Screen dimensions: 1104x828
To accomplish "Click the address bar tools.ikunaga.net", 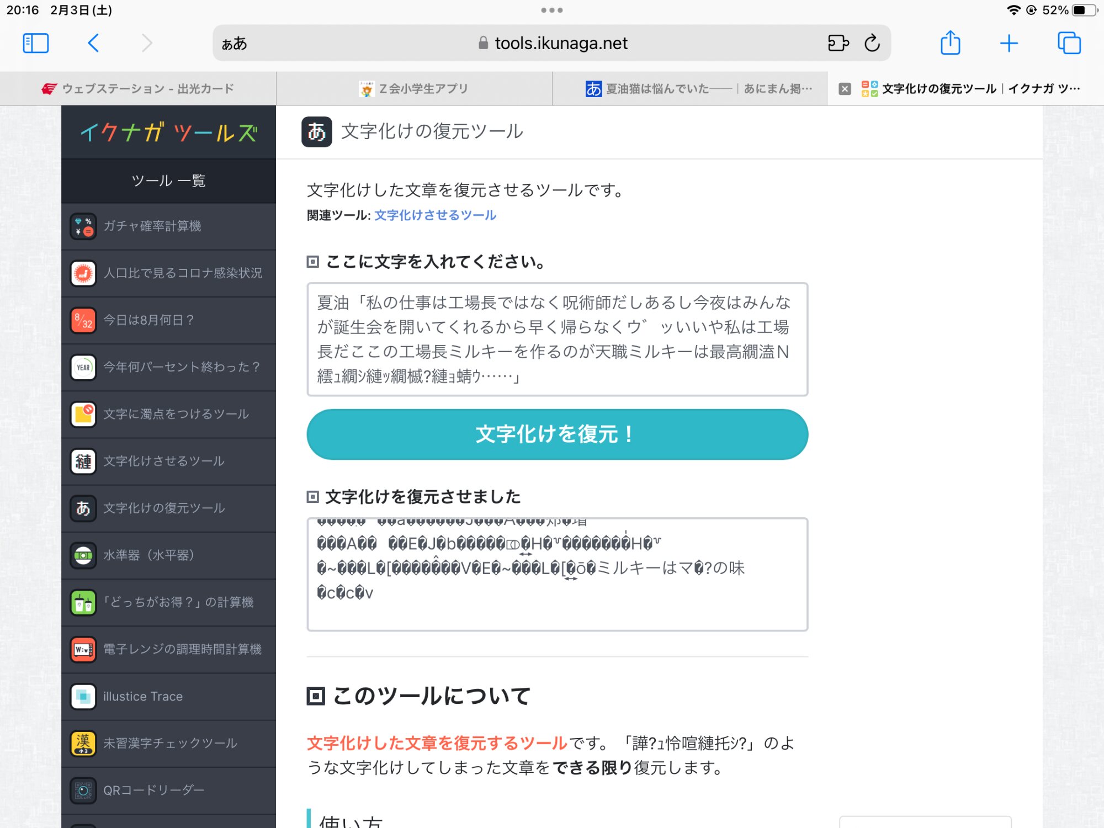I will pos(552,43).
